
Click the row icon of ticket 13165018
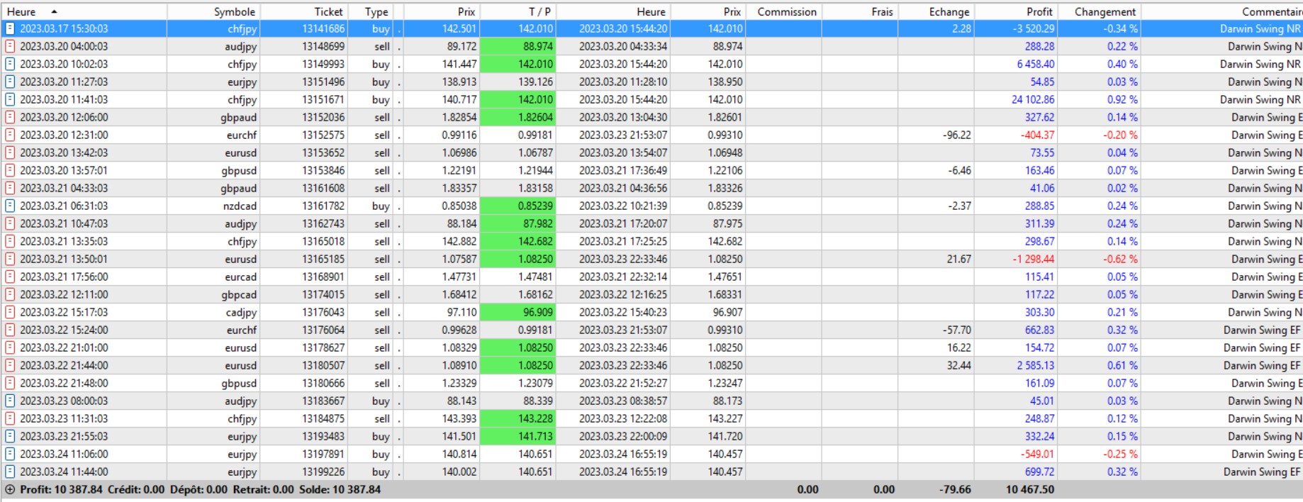coord(10,241)
